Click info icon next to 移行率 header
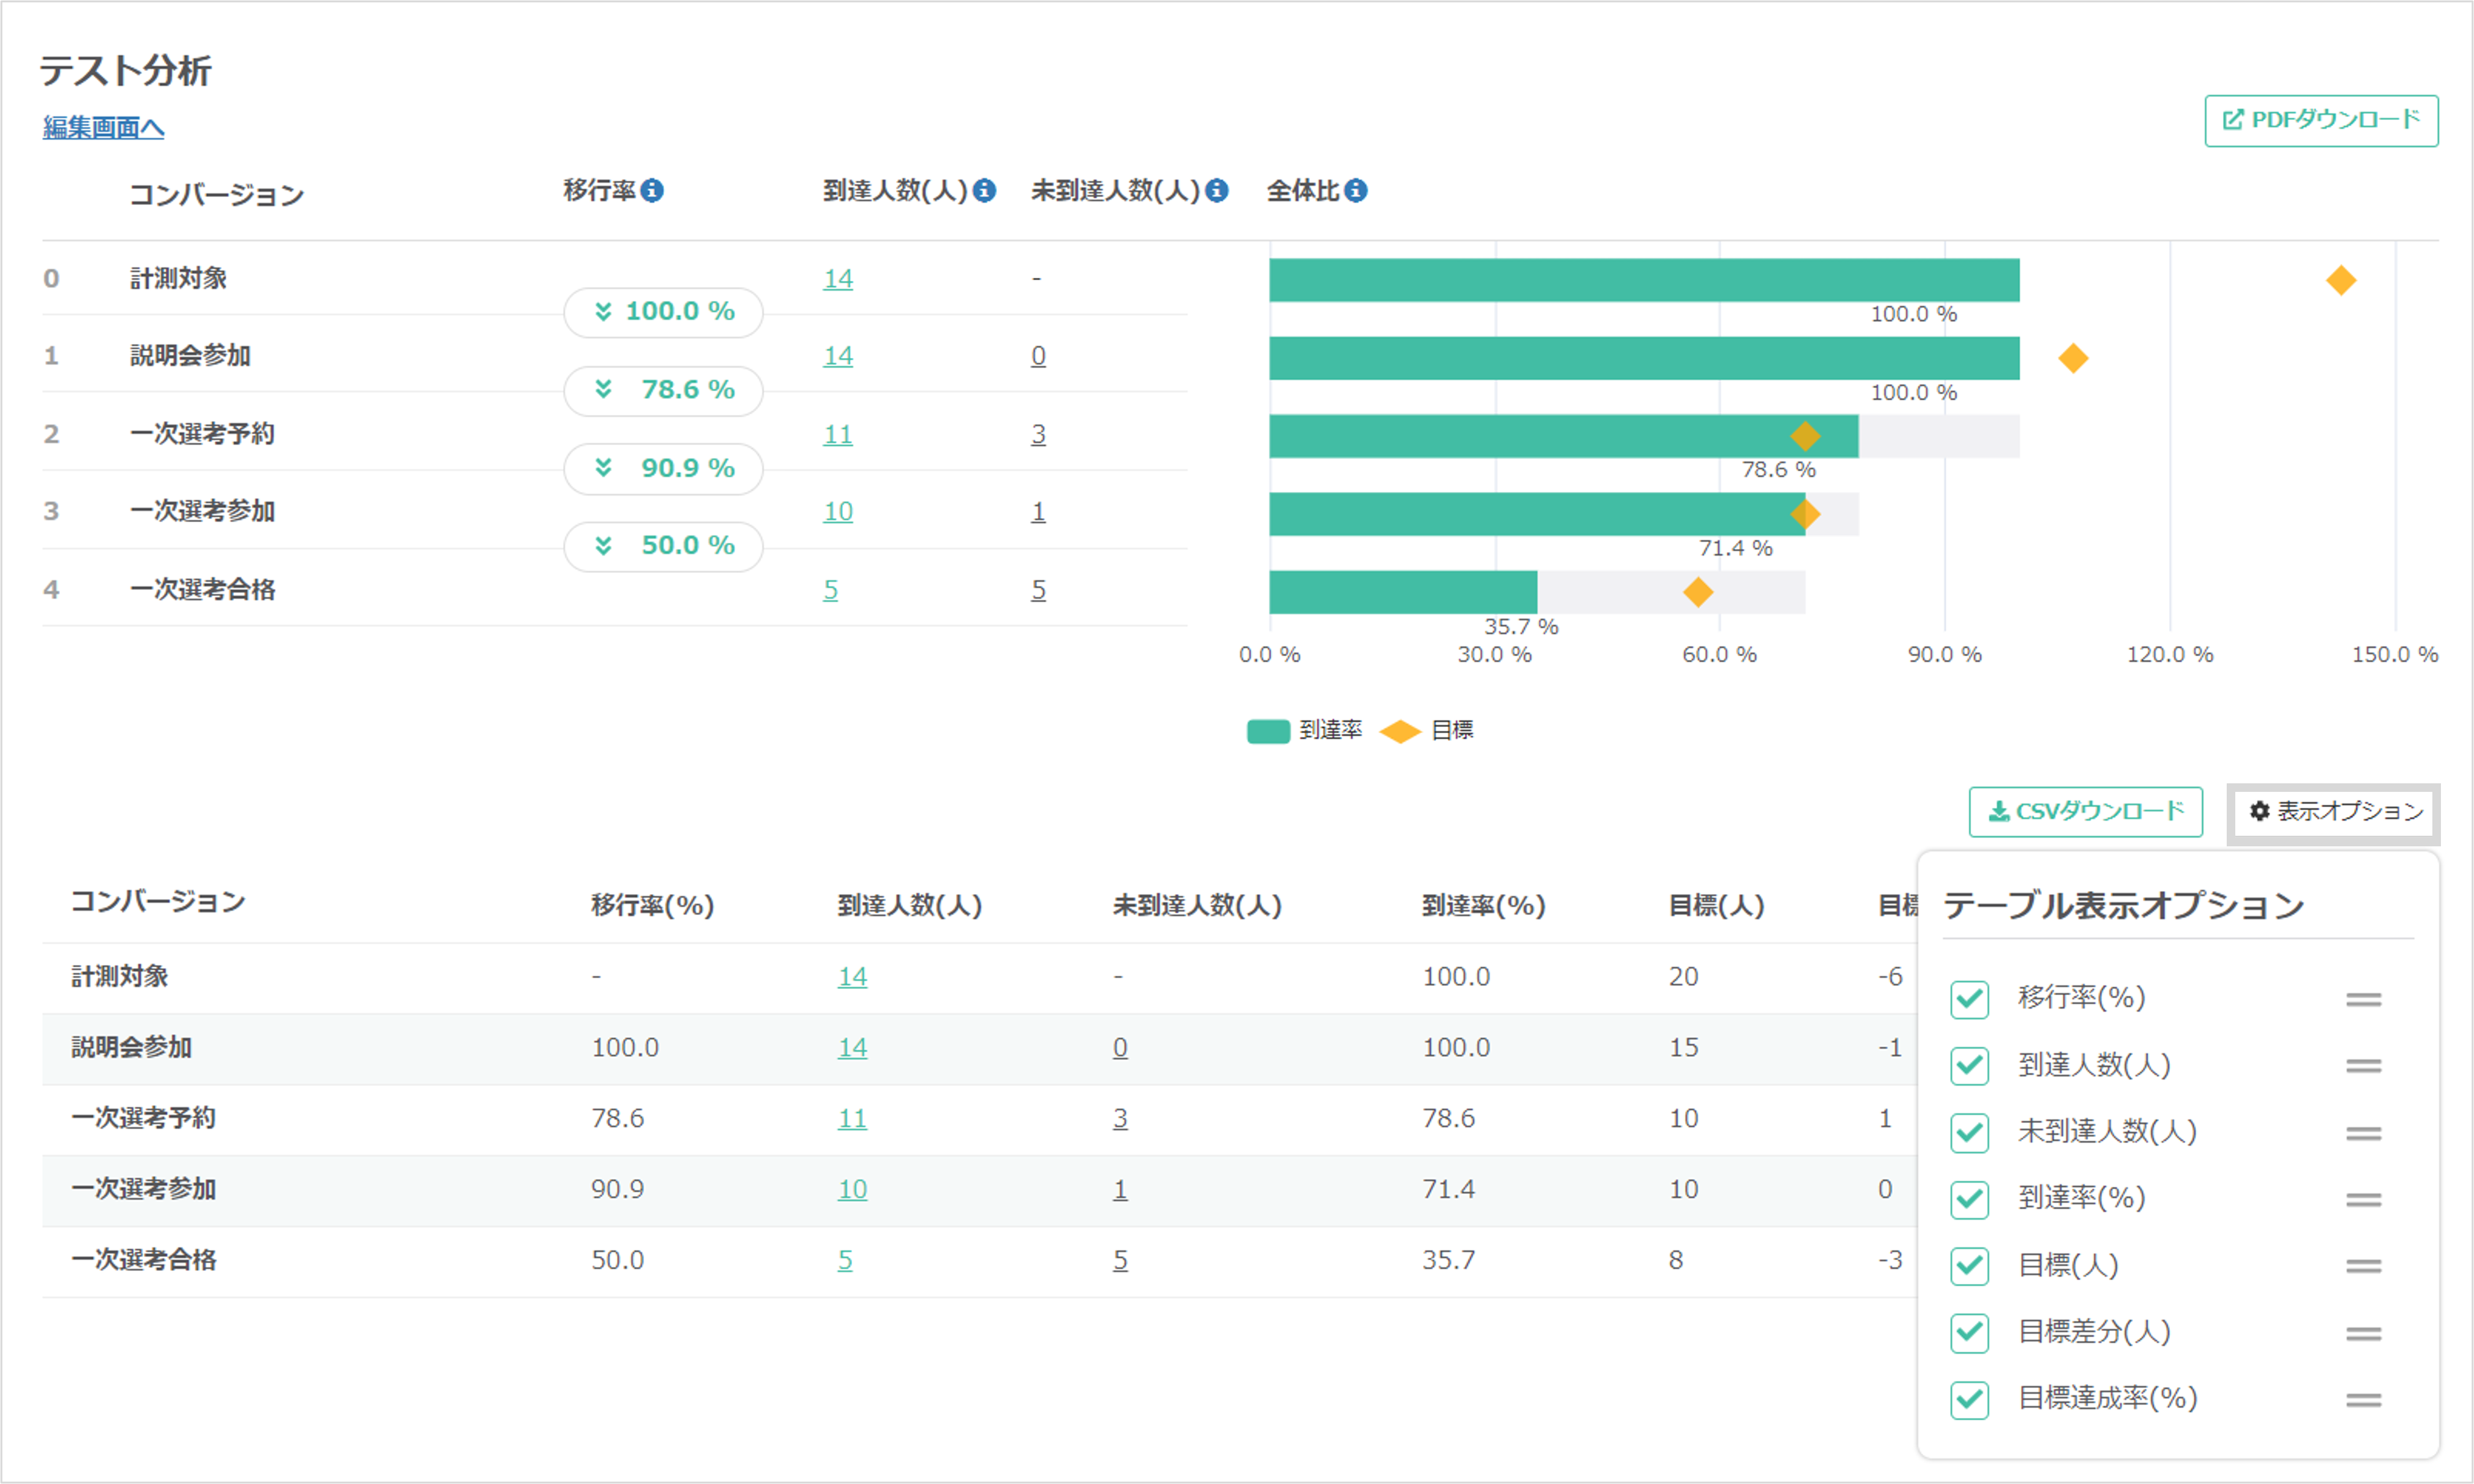 pos(652,190)
